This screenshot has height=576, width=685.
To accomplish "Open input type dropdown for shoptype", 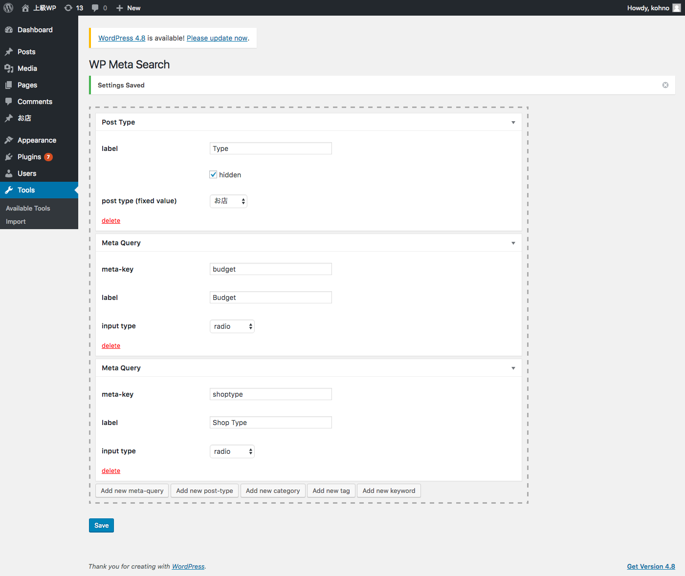I will (232, 451).
